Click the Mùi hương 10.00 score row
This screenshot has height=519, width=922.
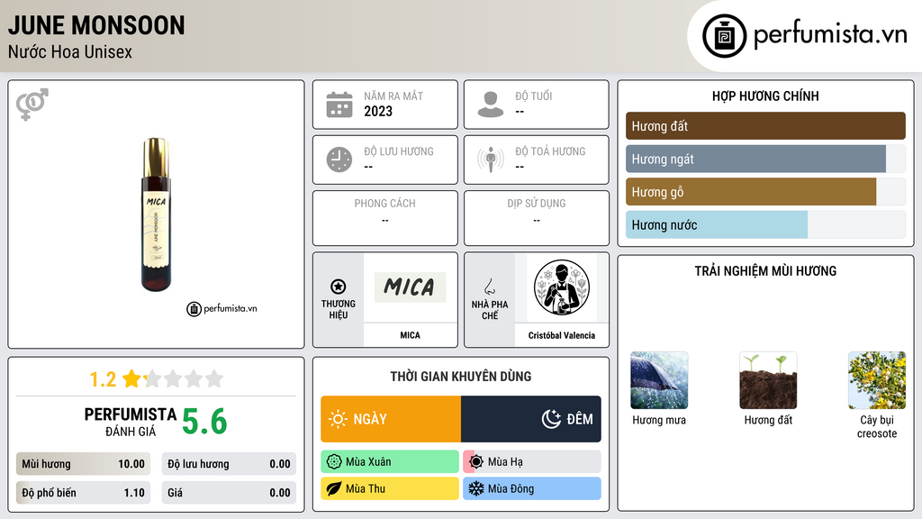83,464
